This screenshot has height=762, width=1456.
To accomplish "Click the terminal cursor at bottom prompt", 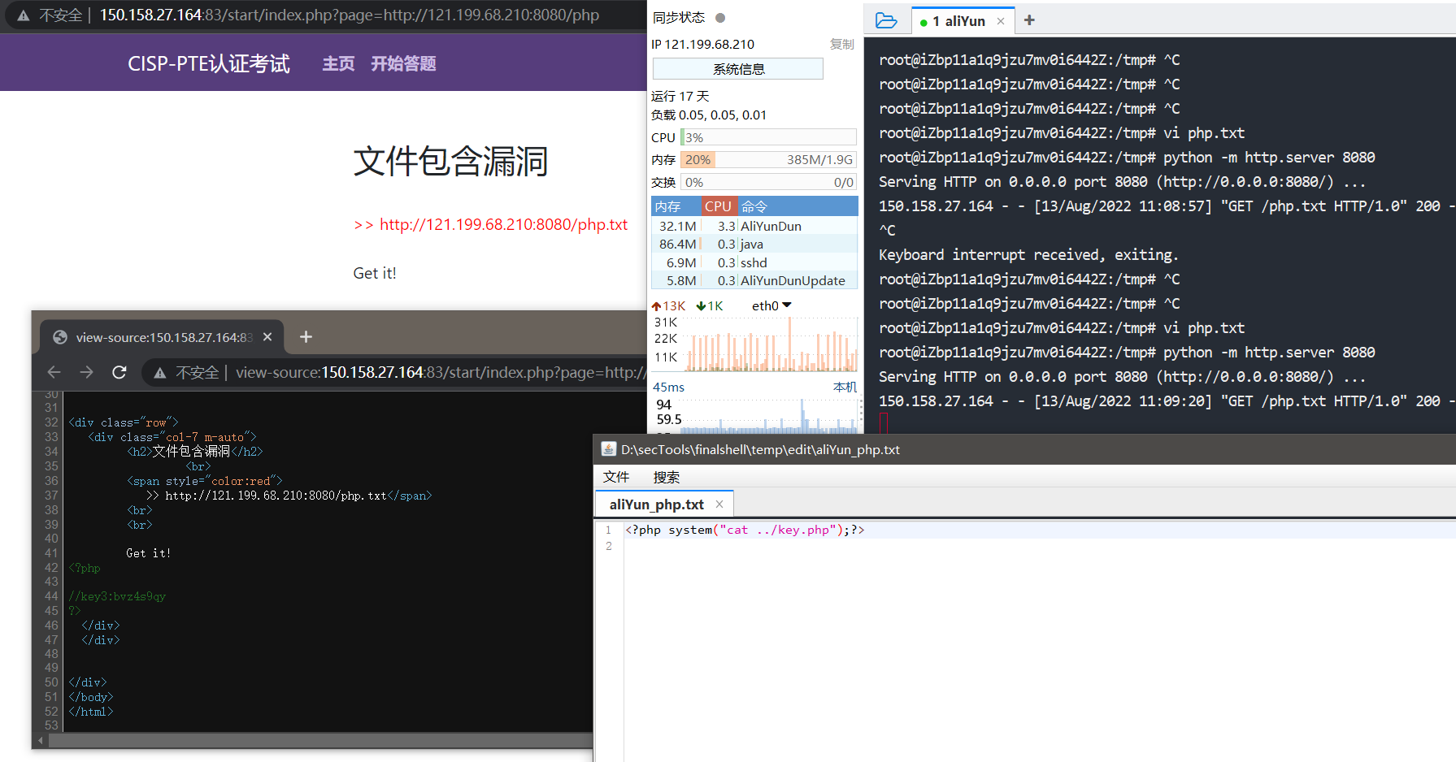I will pyautogui.click(x=883, y=423).
